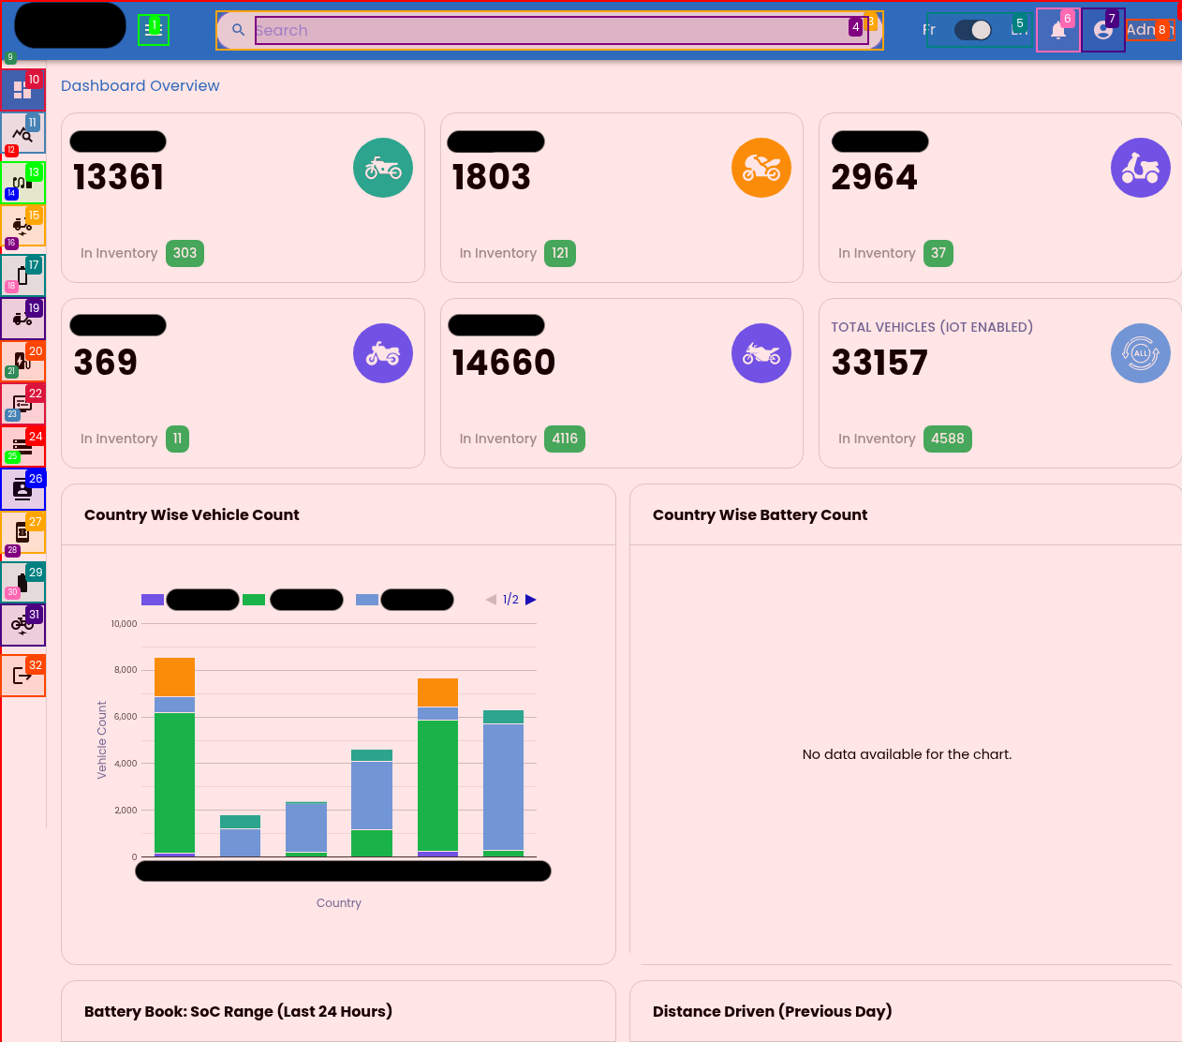The height and width of the screenshot is (1042, 1182).
Task: Open the charging station icon in sidebar
Action: coord(22,361)
